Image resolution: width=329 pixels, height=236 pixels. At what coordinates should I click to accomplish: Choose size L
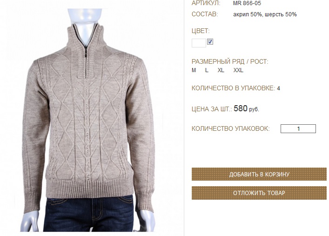point(207,70)
